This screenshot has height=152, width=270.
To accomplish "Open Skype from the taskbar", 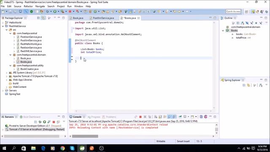I will [72, 148].
